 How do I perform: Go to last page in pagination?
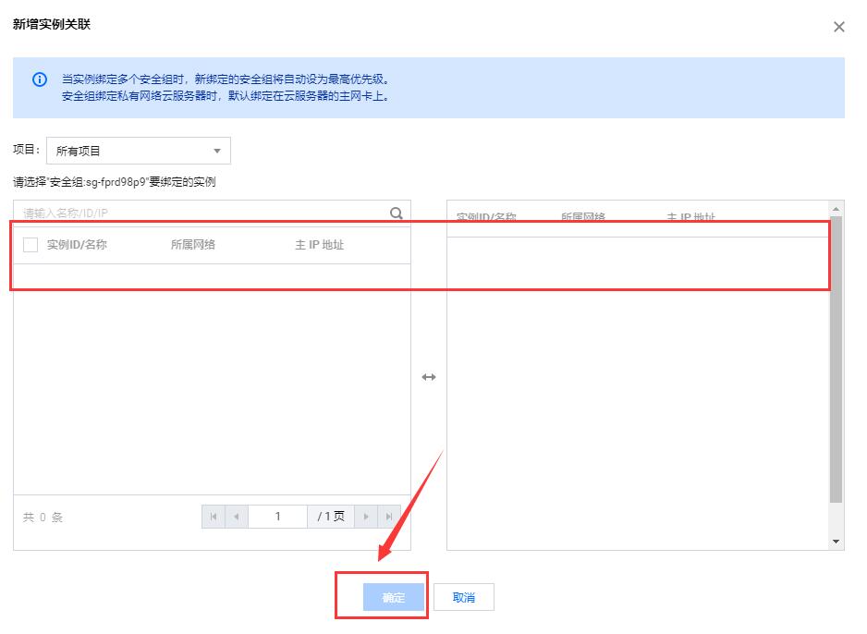389,517
